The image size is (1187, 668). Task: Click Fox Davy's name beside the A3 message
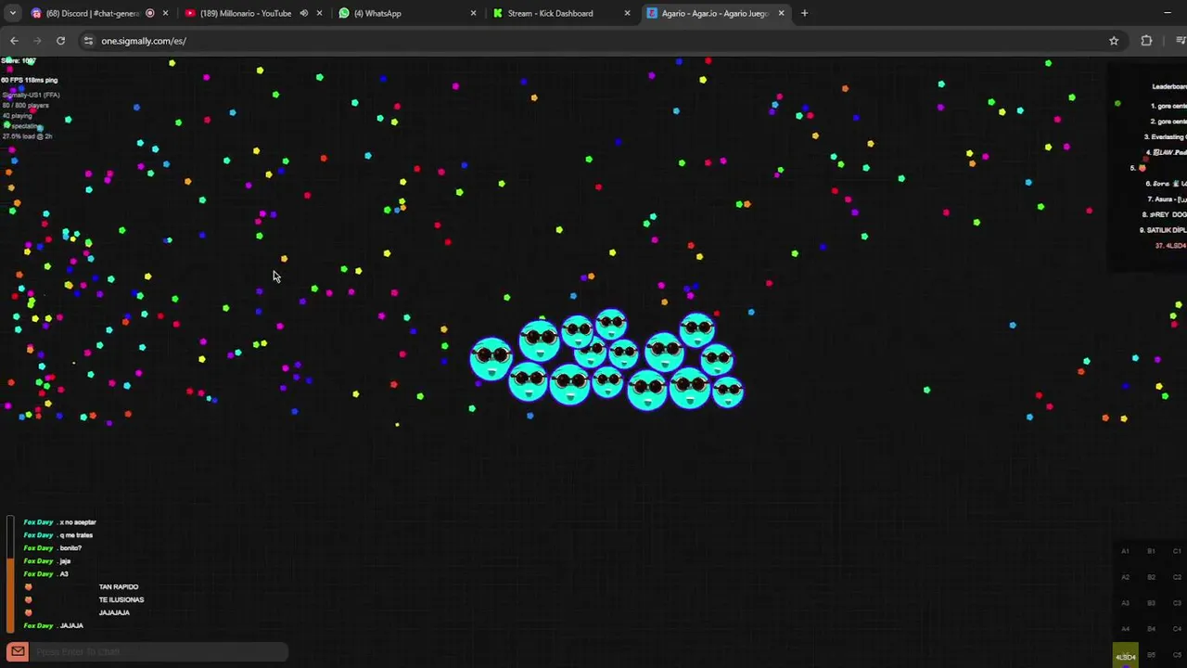click(38, 574)
